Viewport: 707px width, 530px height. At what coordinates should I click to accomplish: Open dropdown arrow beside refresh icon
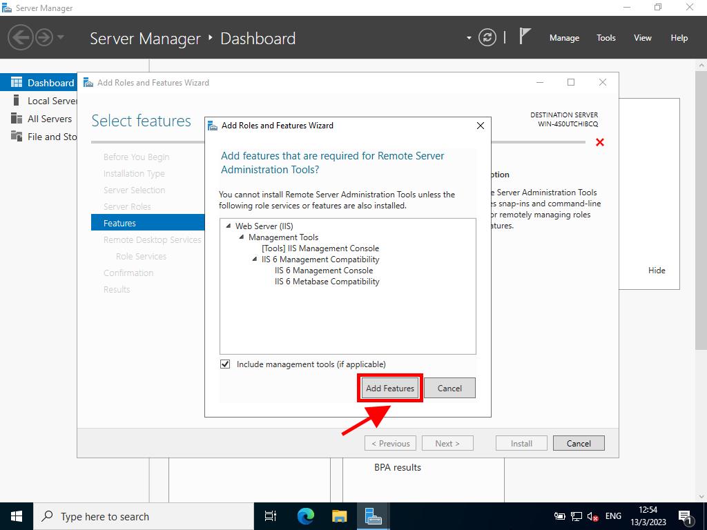tap(469, 38)
